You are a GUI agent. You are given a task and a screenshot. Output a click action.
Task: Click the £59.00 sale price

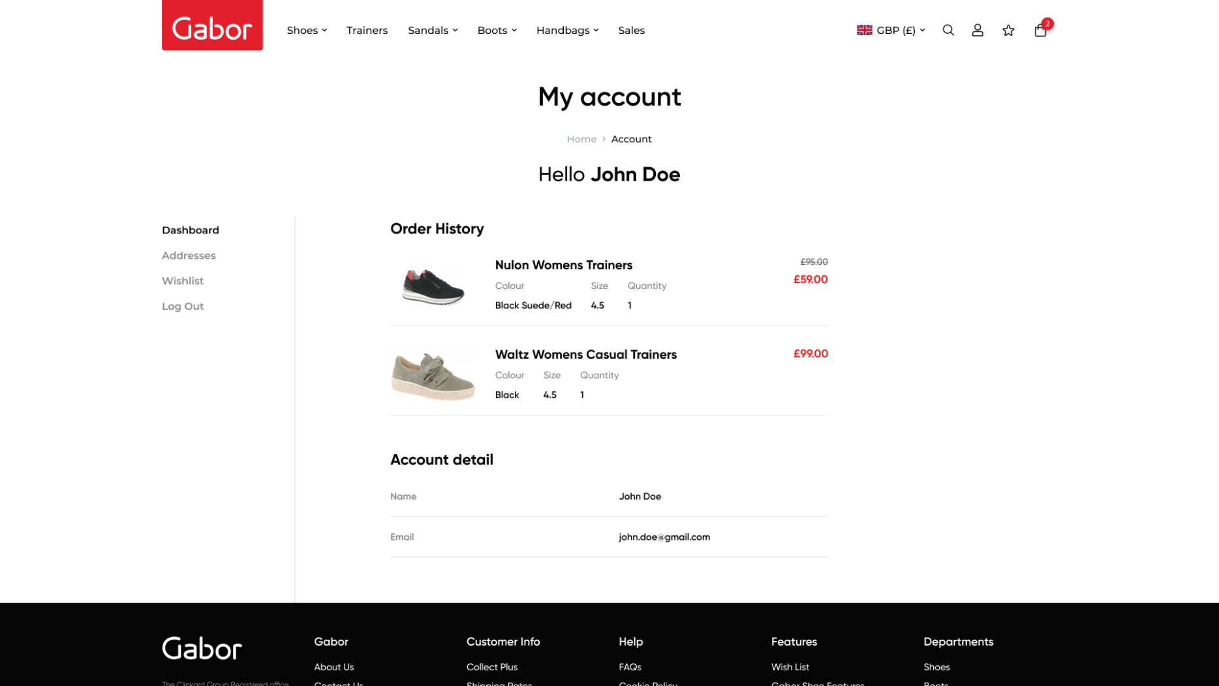pyautogui.click(x=810, y=279)
